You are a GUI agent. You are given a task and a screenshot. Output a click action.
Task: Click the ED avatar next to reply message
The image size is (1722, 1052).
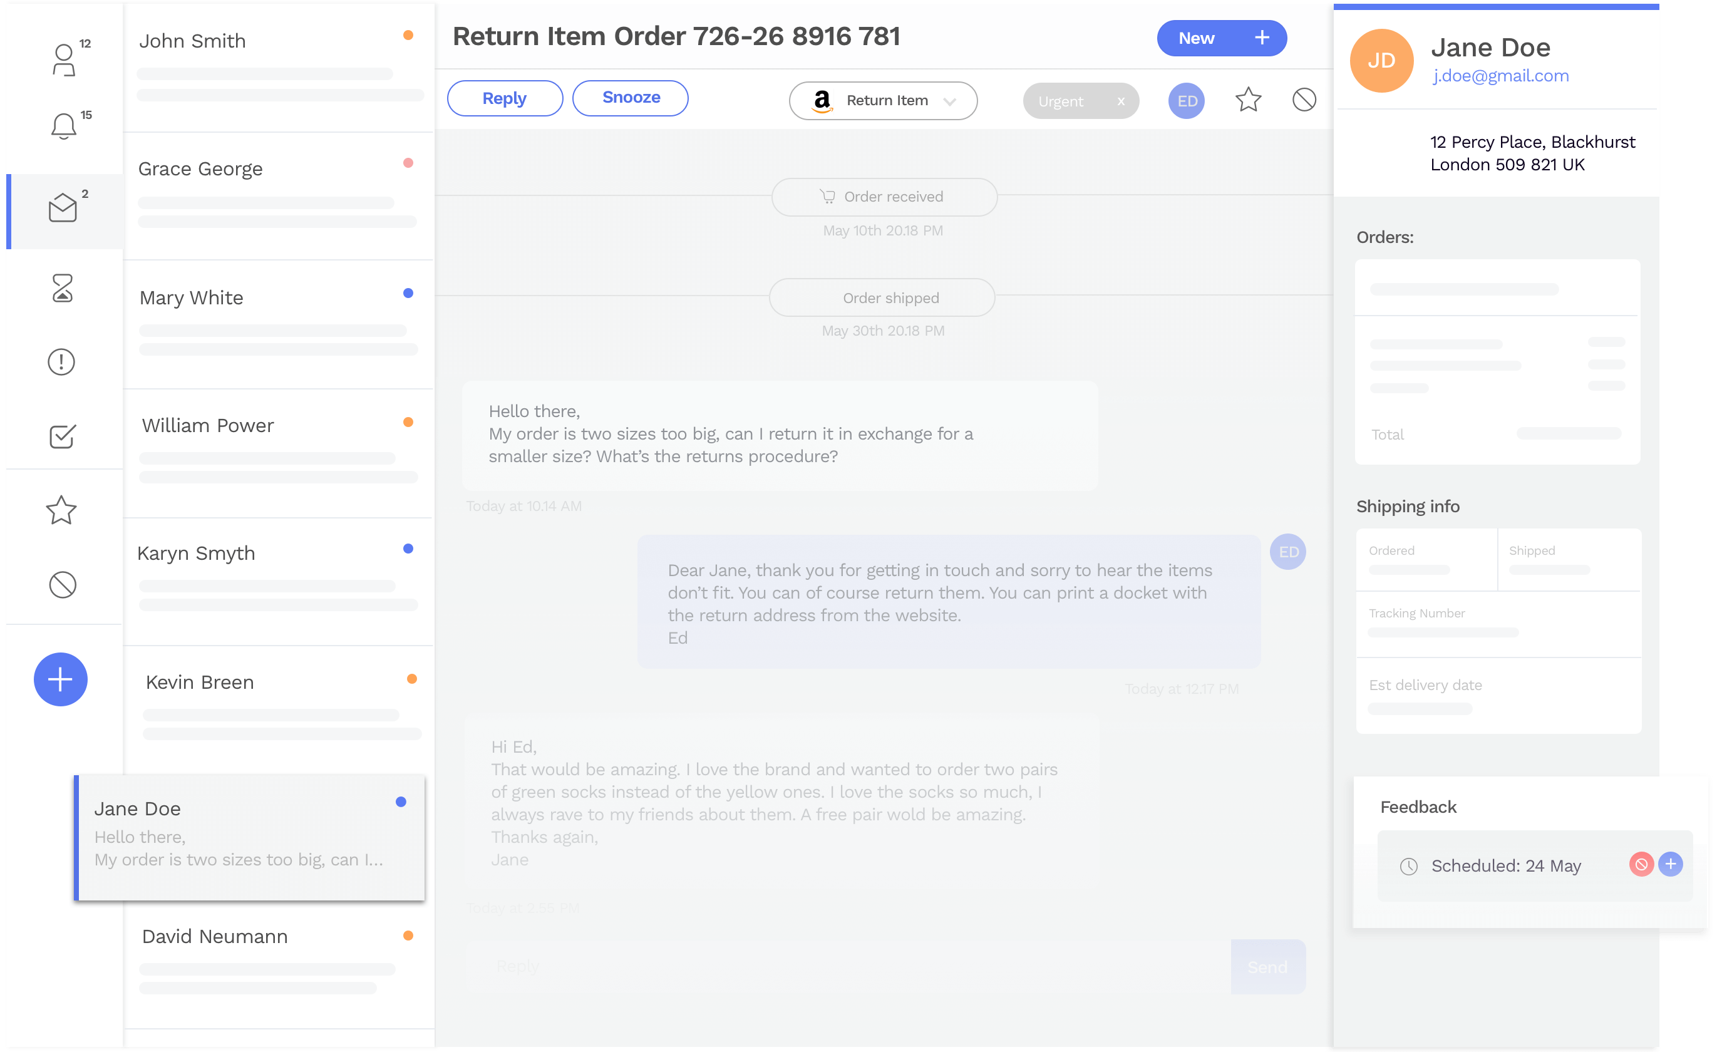coord(1288,552)
